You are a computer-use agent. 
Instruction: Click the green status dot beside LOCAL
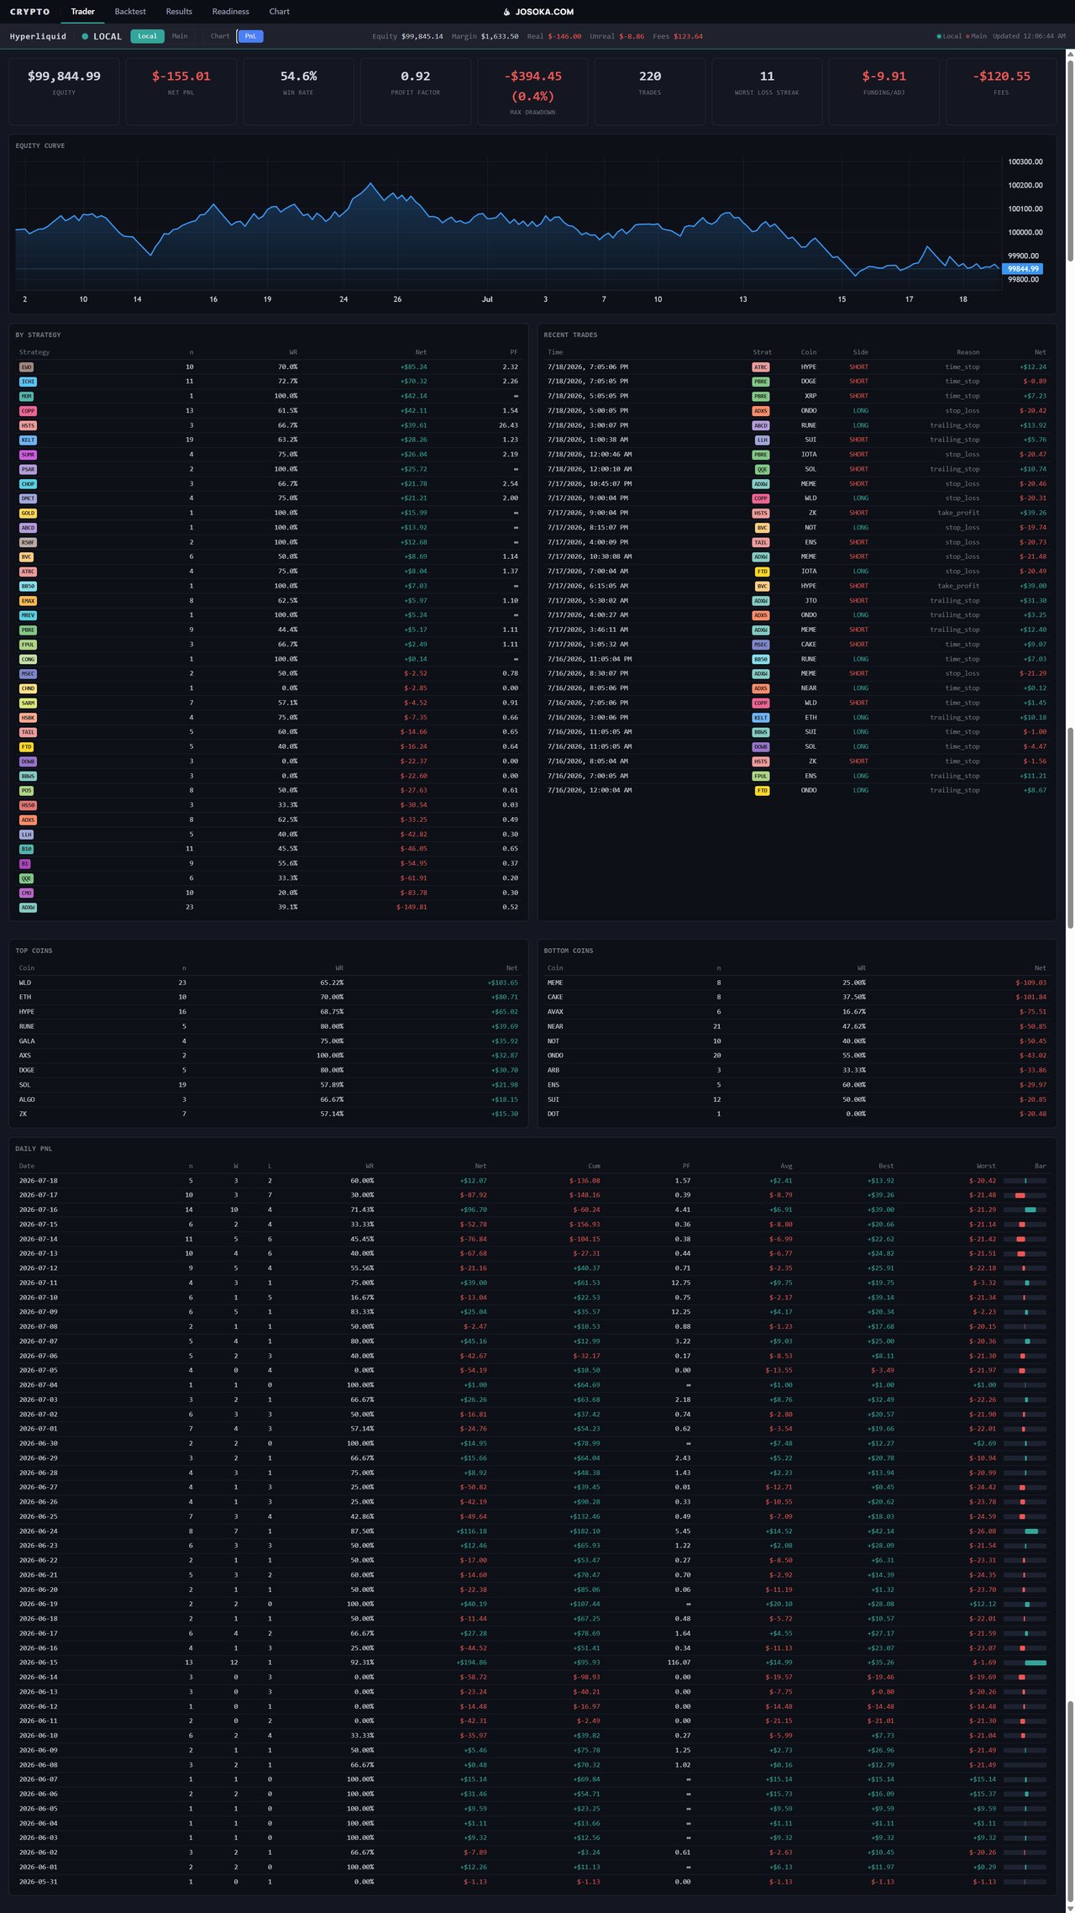85,36
